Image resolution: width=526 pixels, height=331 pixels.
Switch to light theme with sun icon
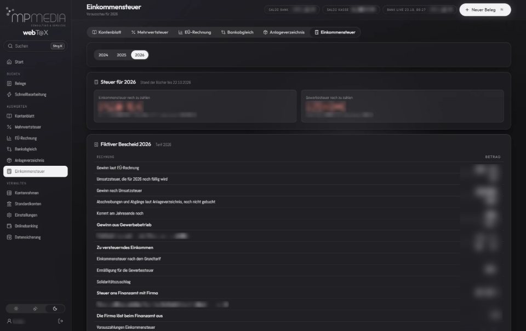(16, 309)
